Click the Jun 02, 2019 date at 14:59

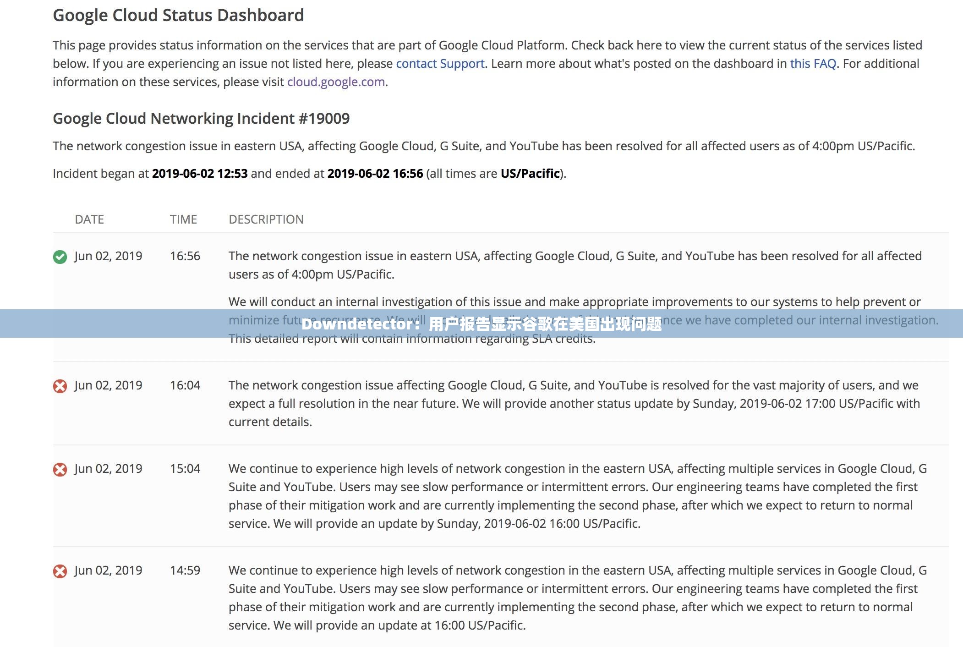pos(108,570)
